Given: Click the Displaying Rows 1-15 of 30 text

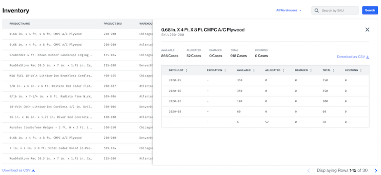Looking at the screenshot, I should tap(342, 170).
